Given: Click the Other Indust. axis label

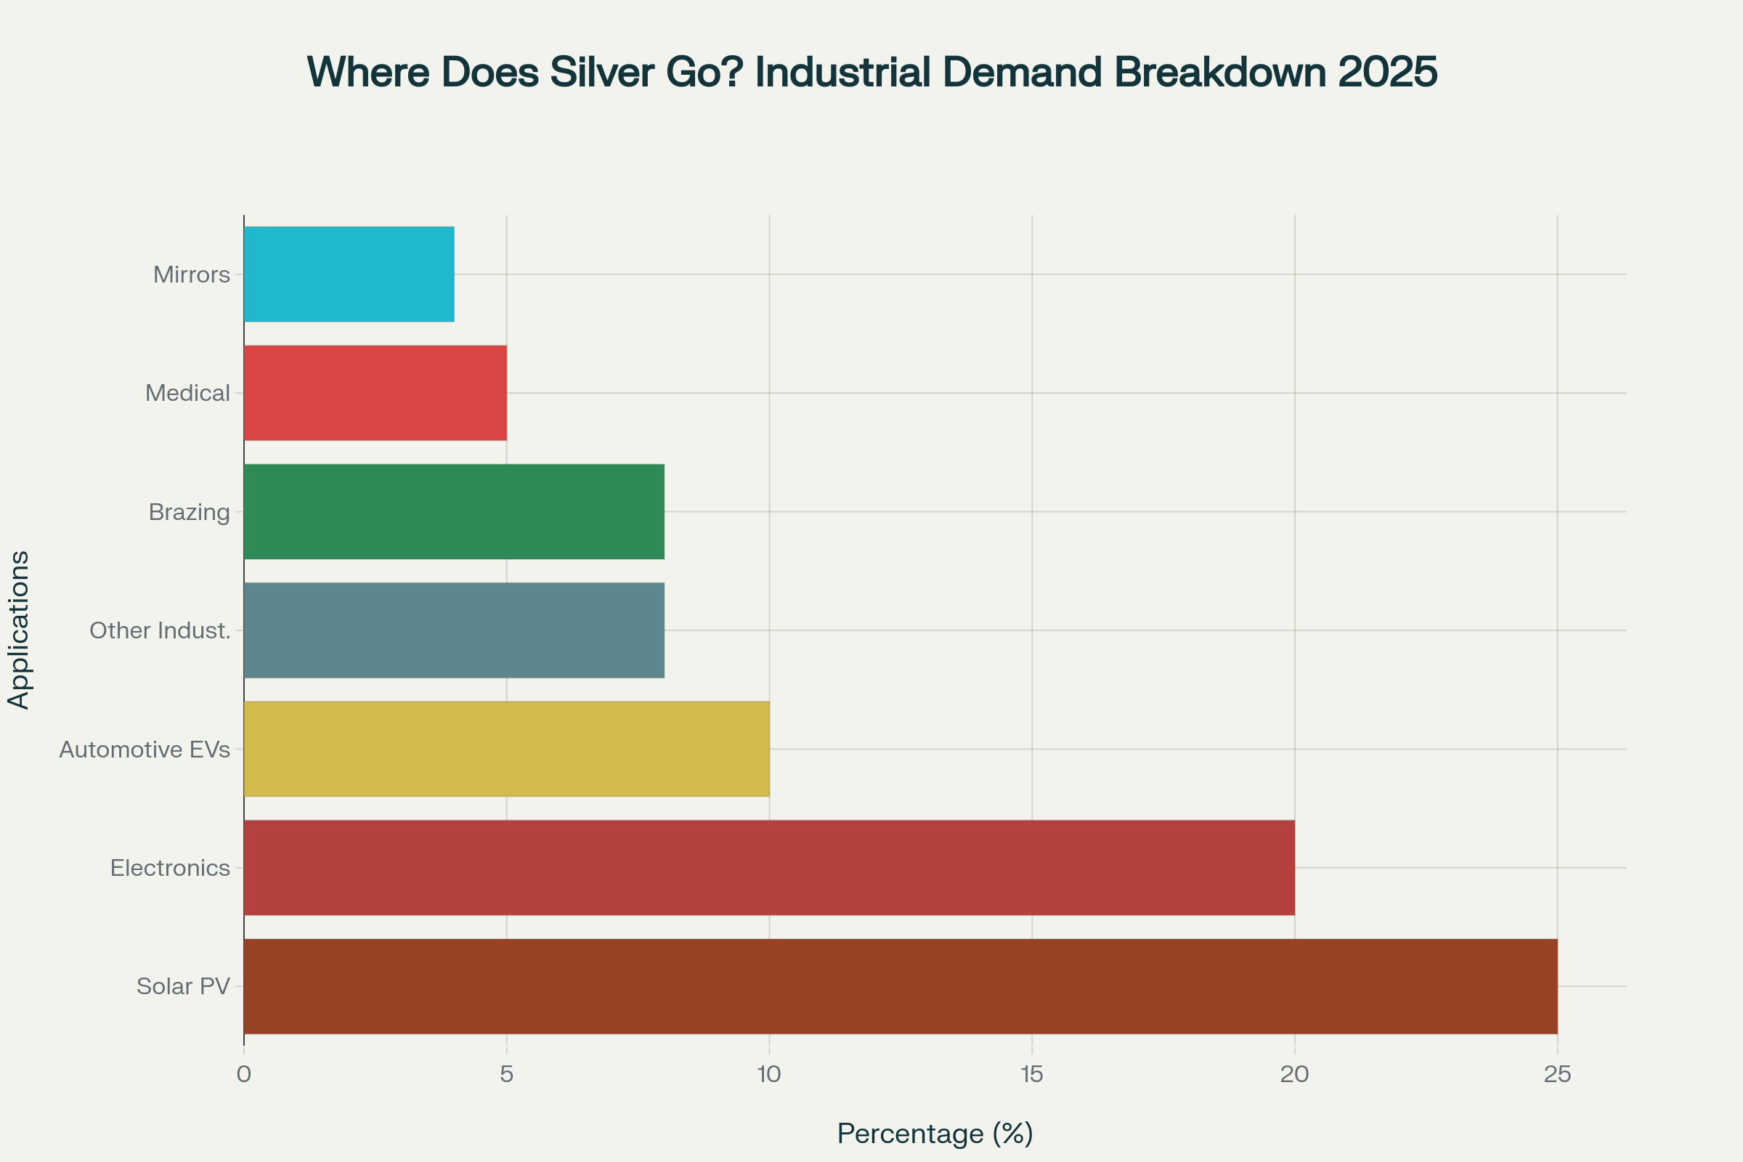Looking at the screenshot, I should point(160,630).
